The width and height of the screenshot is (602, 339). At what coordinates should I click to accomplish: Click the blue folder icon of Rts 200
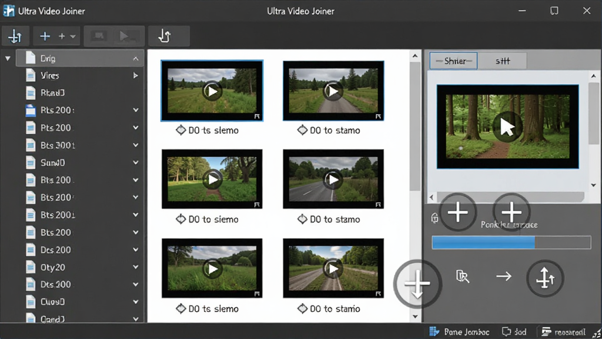click(x=31, y=110)
